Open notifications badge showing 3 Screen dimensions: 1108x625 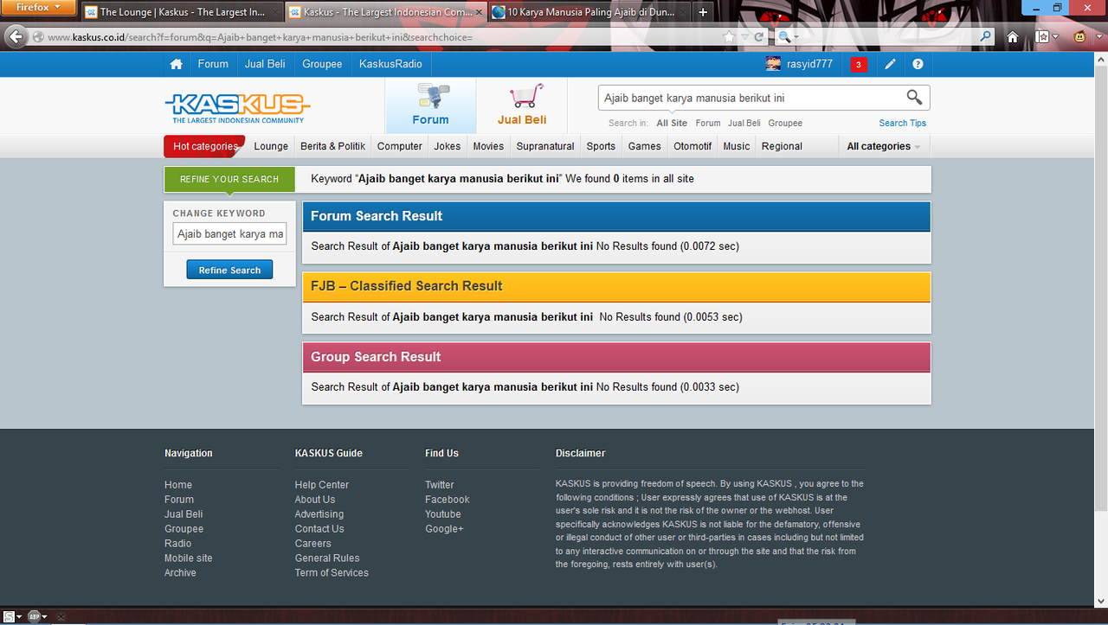tap(858, 64)
